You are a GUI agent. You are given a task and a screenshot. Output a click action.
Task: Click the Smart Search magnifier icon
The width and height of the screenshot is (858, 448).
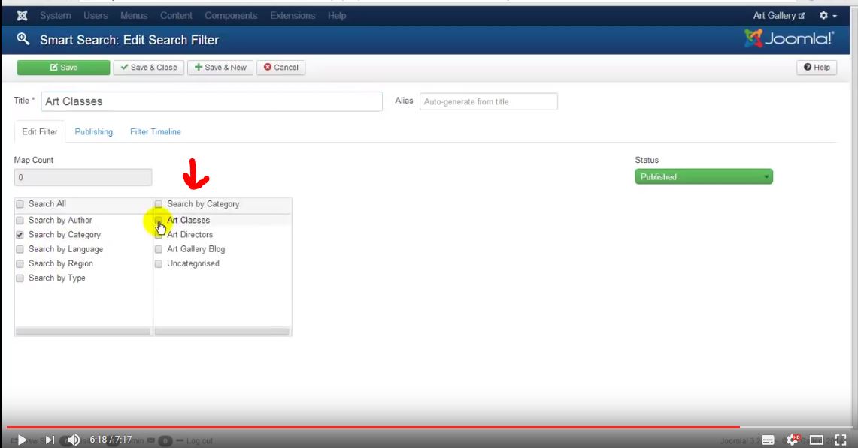[22, 38]
